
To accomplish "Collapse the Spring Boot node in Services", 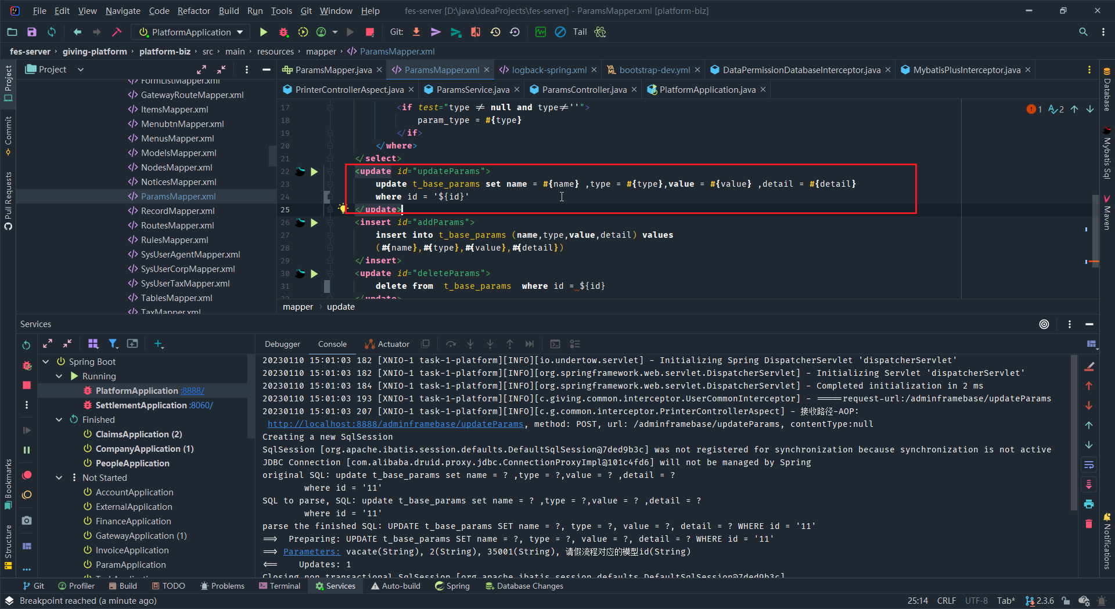I will click(x=46, y=362).
